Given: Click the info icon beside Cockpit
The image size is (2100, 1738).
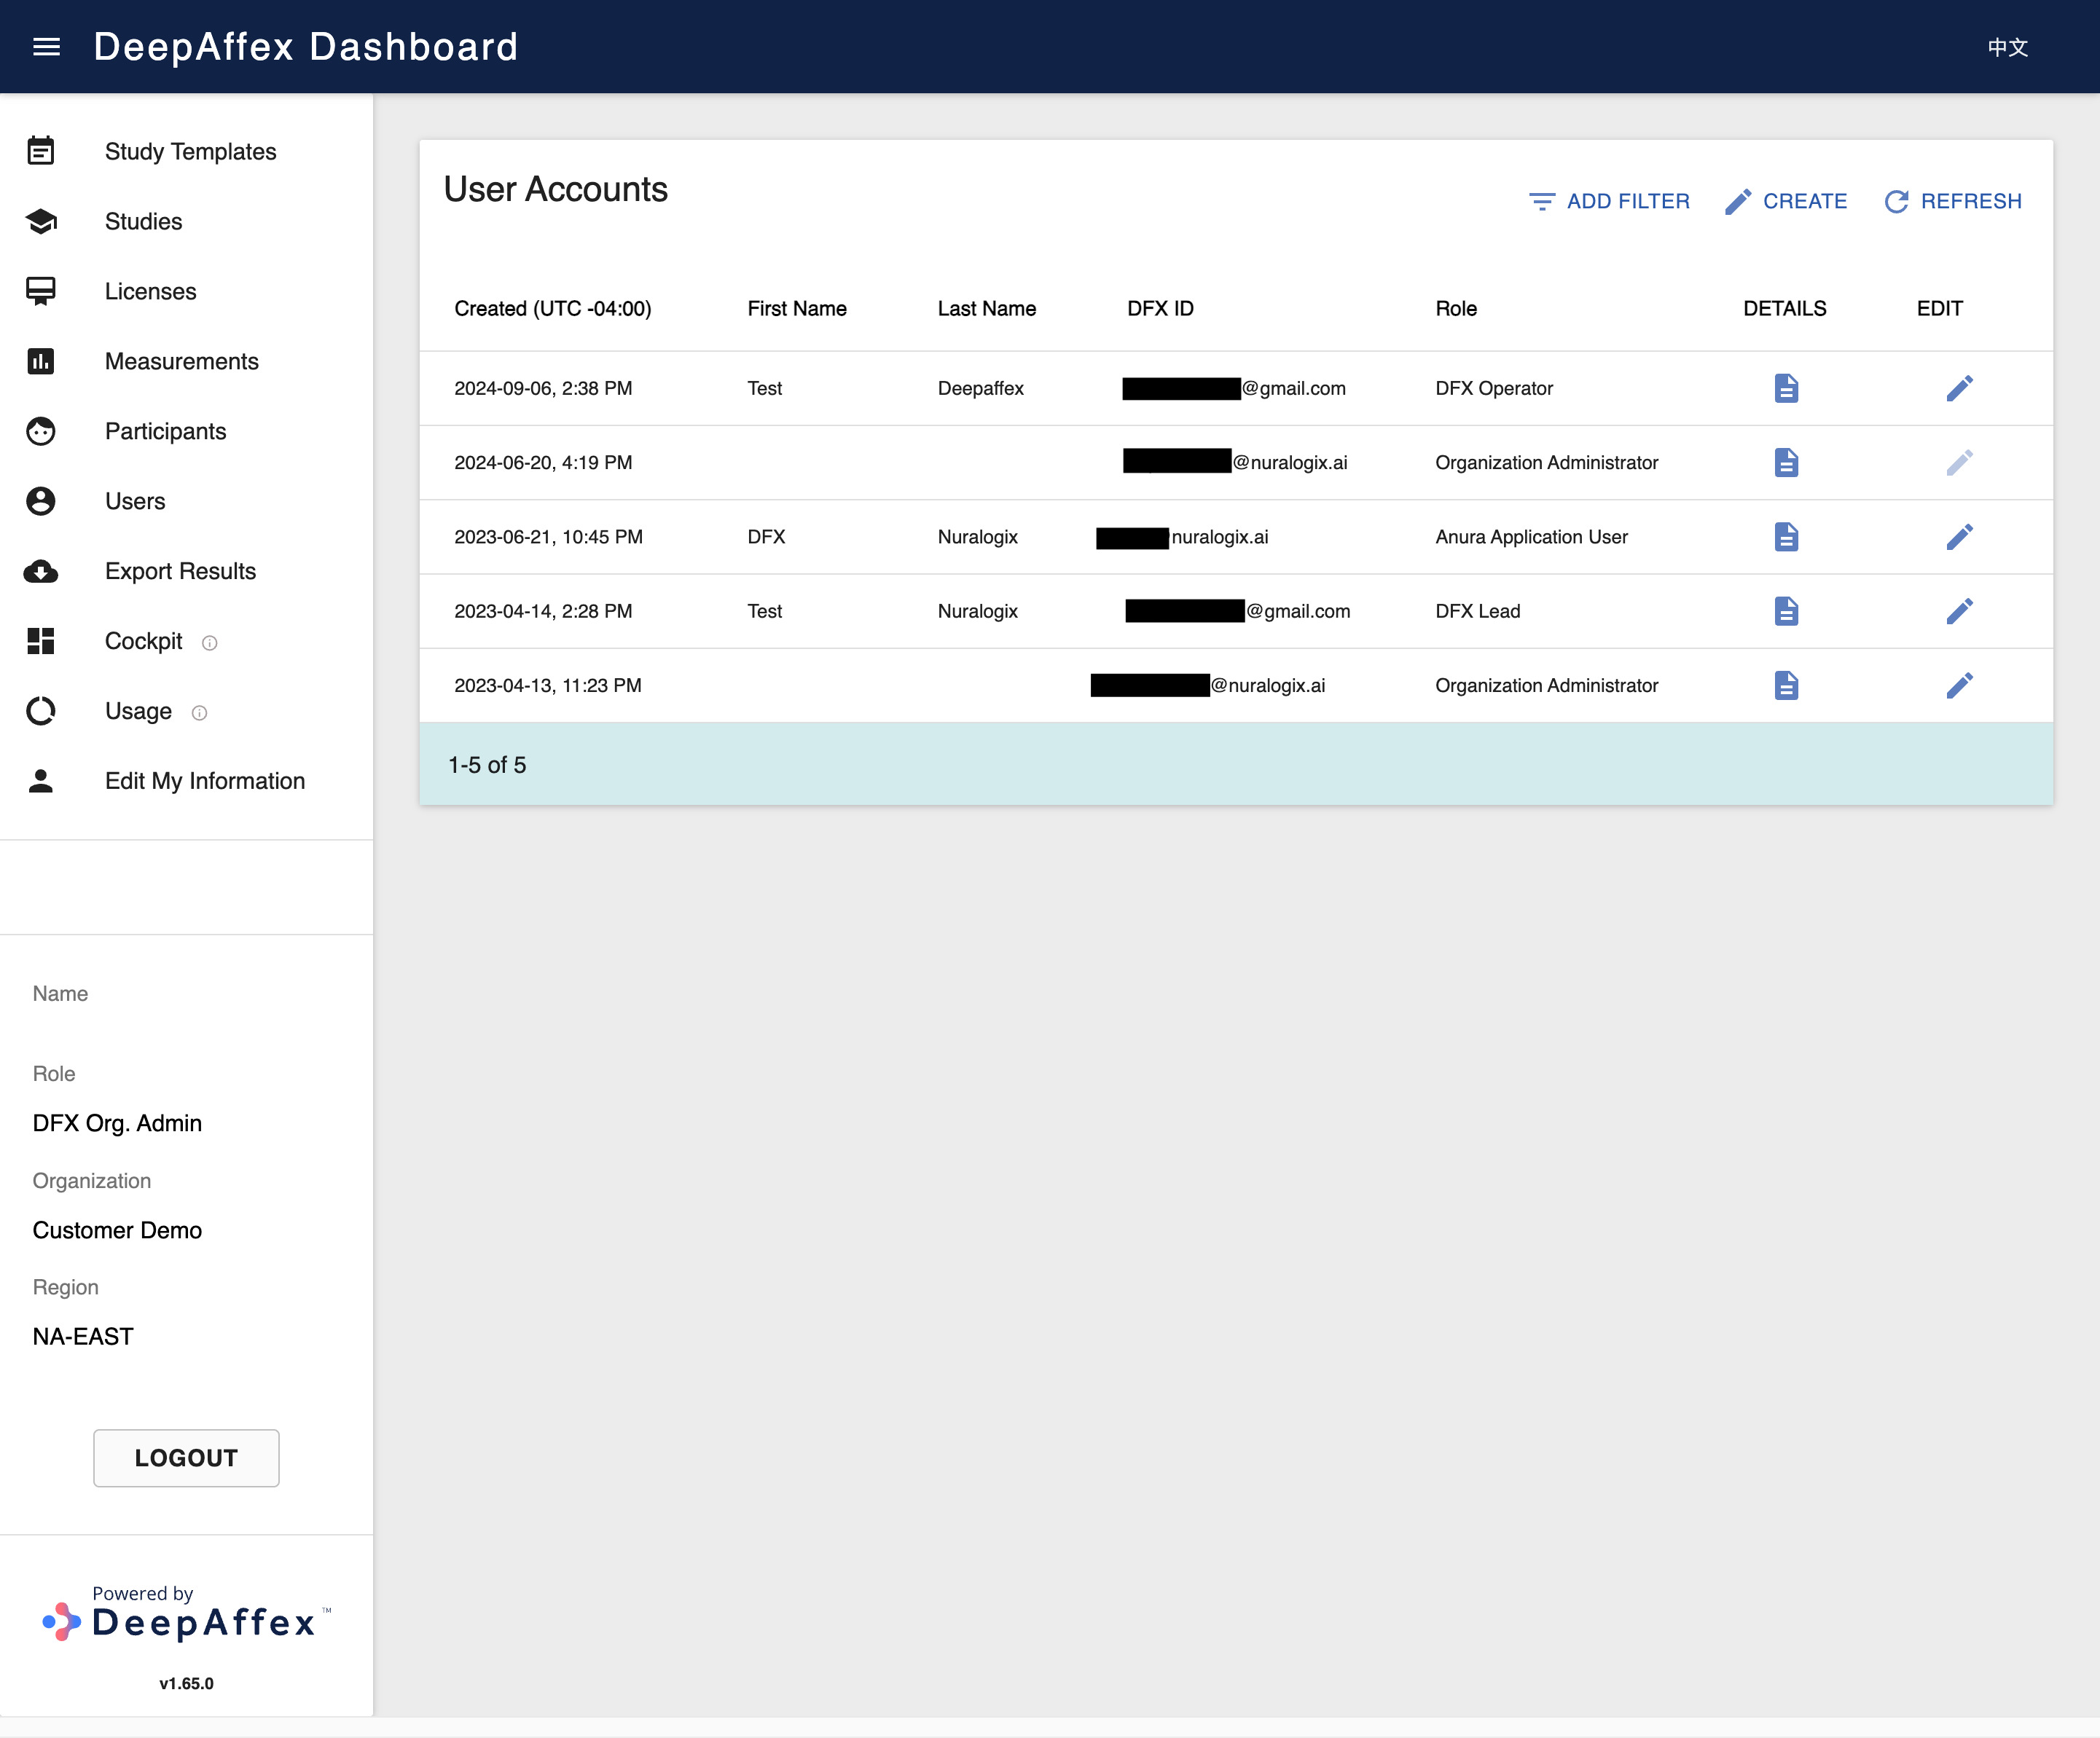Looking at the screenshot, I should click(209, 642).
